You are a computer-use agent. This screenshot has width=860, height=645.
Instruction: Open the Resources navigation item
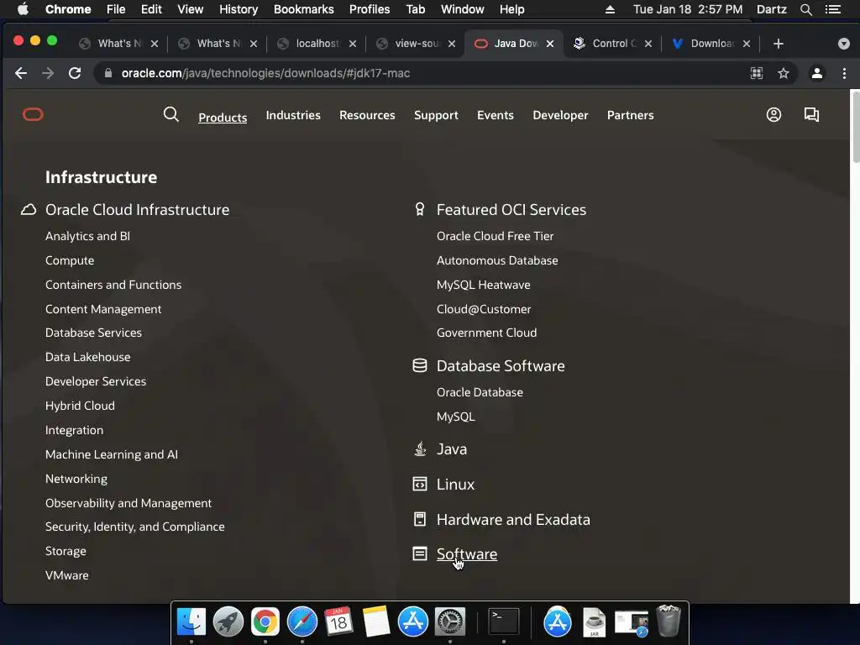pos(367,115)
